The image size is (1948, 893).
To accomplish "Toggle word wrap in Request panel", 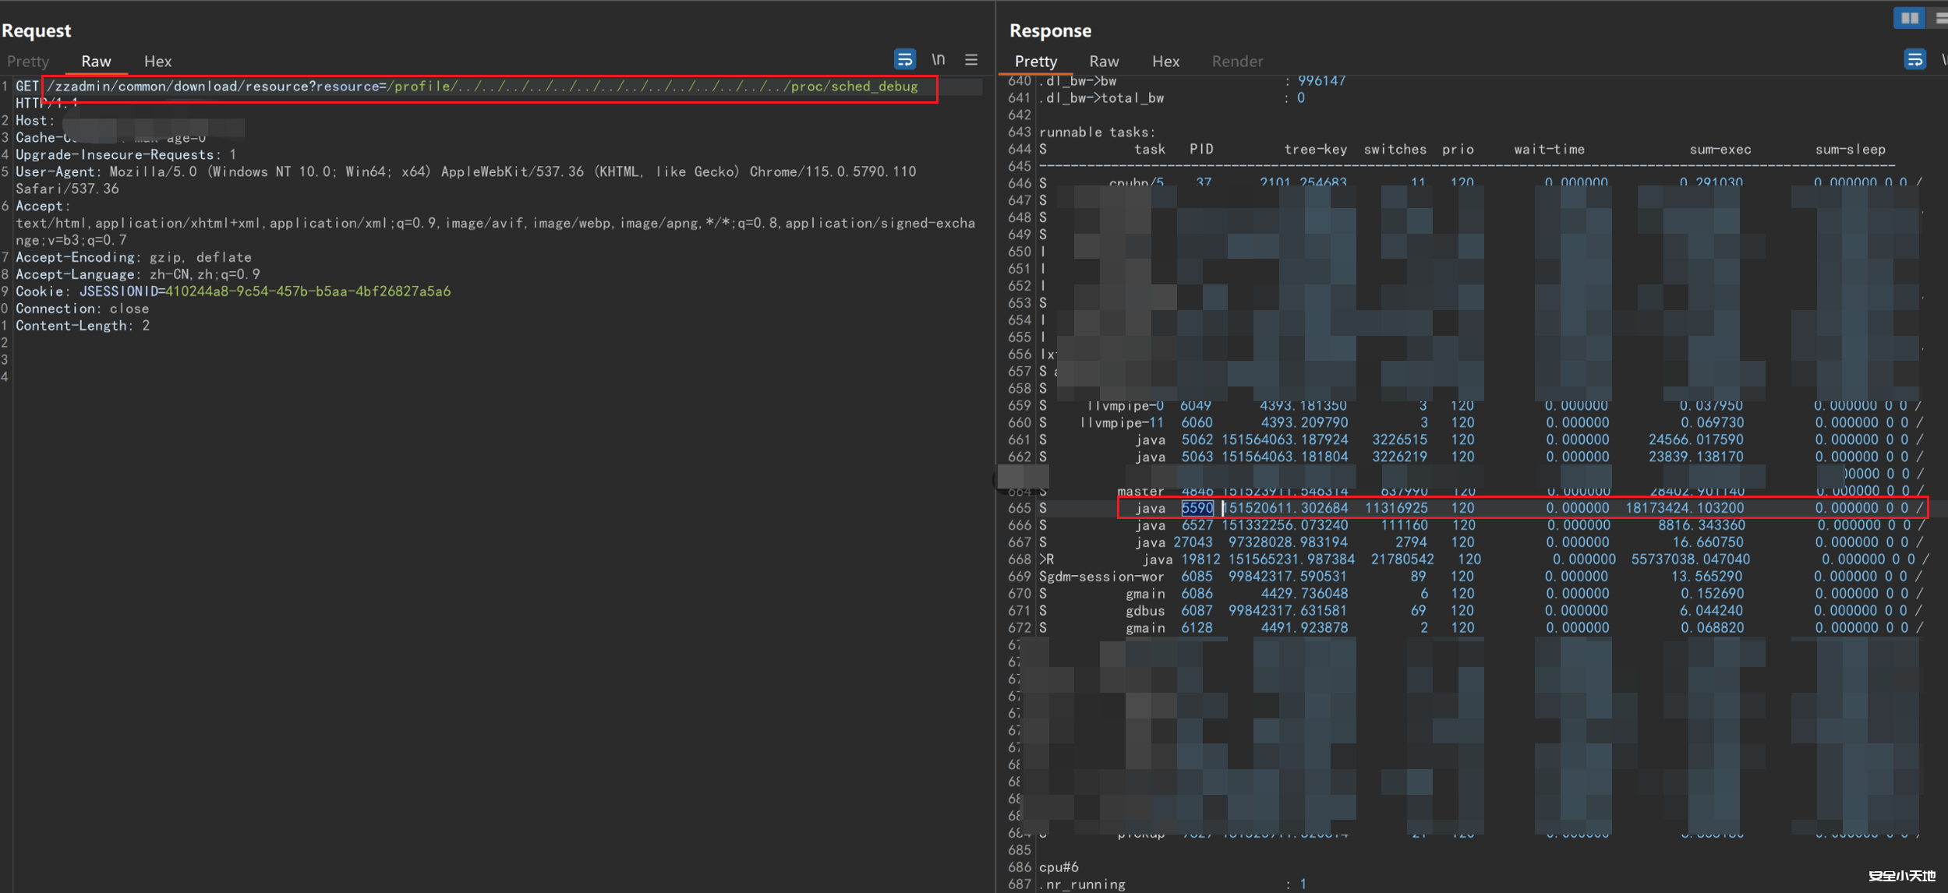I will pos(904,59).
